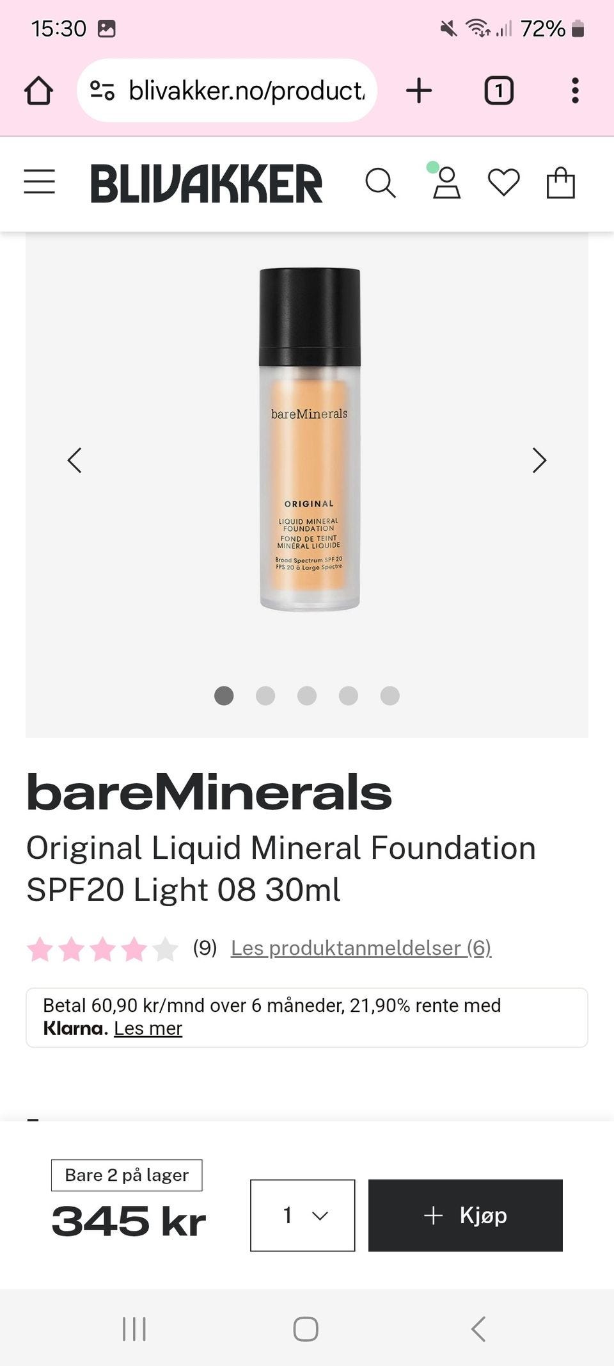Tap the BLIVAKKER logo
Screen dimensions: 614x1366
click(x=207, y=183)
